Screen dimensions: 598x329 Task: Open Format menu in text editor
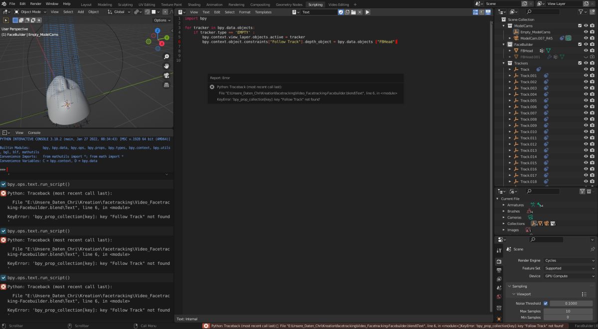[245, 12]
